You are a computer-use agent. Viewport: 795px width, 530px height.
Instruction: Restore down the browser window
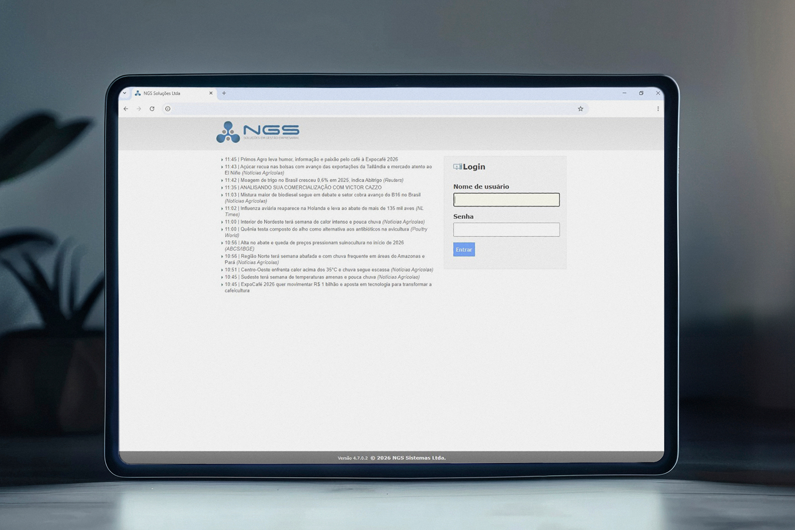[x=641, y=93]
